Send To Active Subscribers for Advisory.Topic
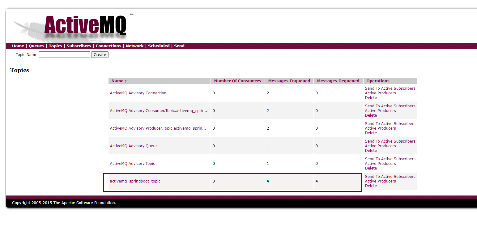 (390, 159)
